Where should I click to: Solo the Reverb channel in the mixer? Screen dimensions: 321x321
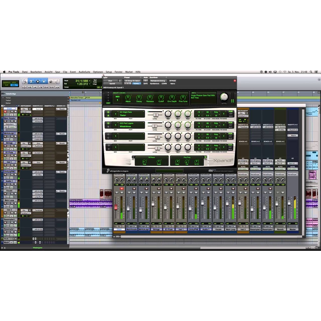click(x=278, y=193)
